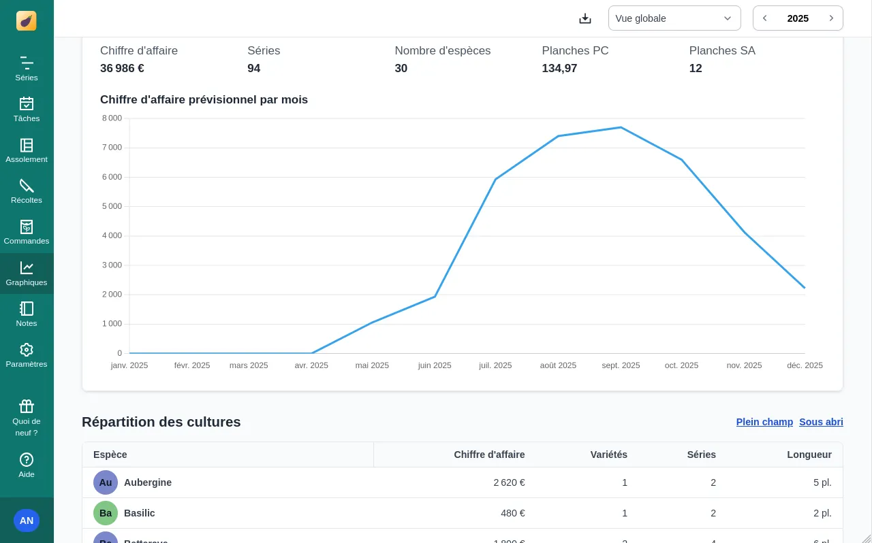The width and height of the screenshot is (872, 543).
Task: Show Quoi de neuf announcements
Action: [x=27, y=417]
